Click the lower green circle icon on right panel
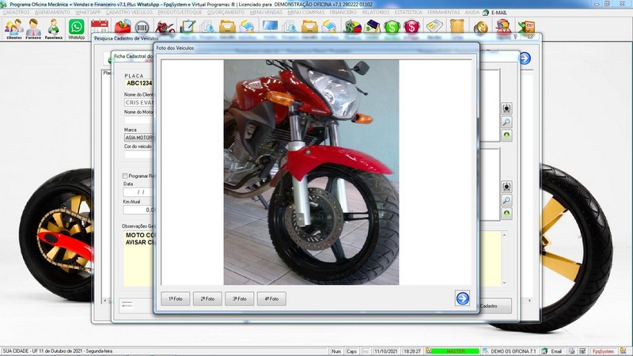This screenshot has width=633, height=356. [x=506, y=213]
